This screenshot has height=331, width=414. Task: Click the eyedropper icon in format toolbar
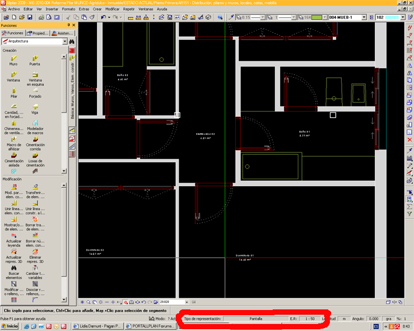pos(231,17)
